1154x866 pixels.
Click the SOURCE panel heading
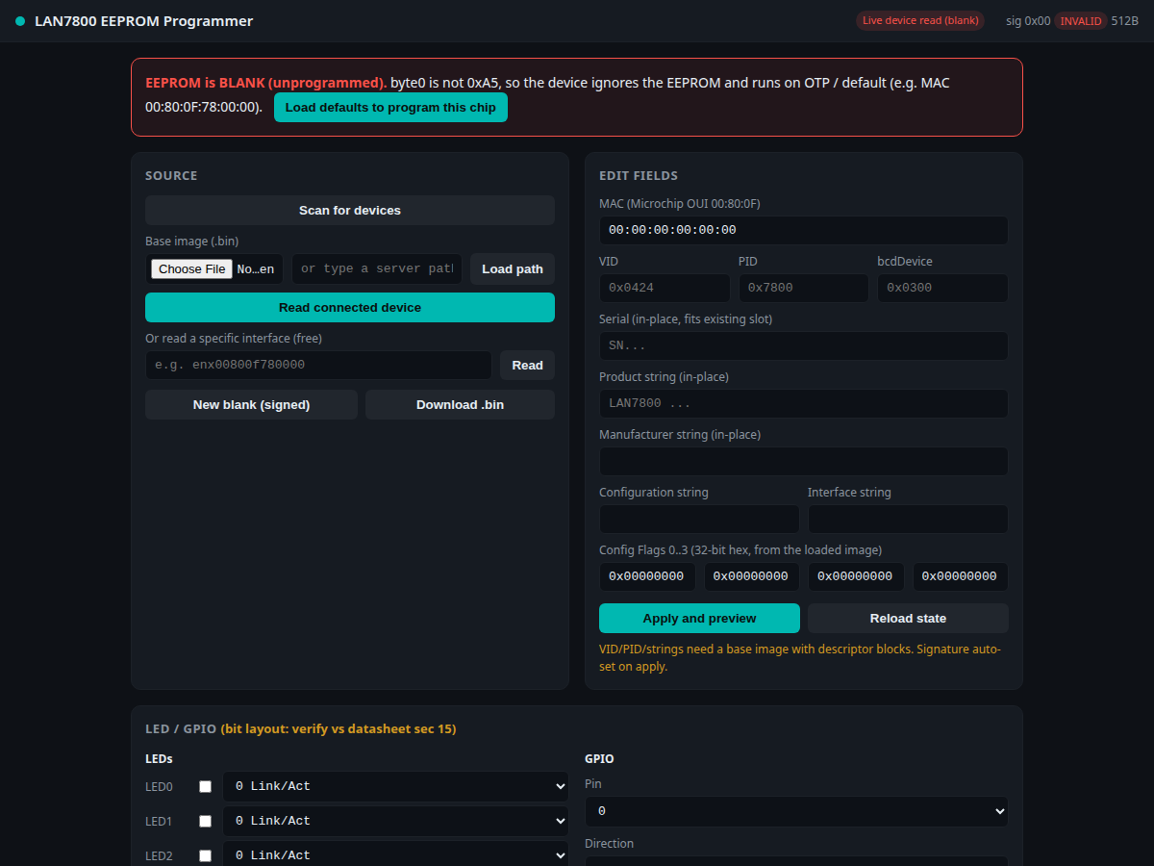pos(171,176)
